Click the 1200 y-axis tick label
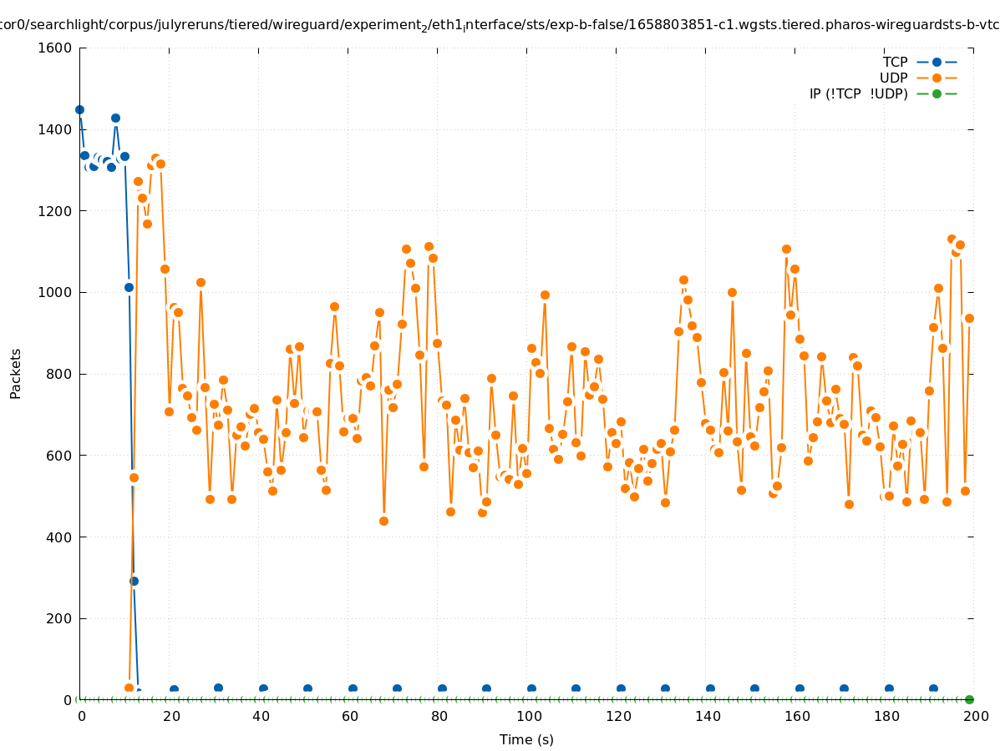1000x751 pixels. (54, 211)
